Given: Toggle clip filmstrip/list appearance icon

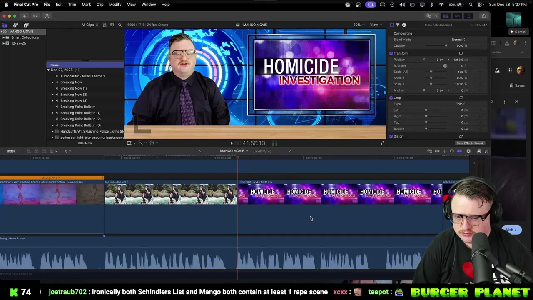Looking at the screenshot, I should pos(105,25).
